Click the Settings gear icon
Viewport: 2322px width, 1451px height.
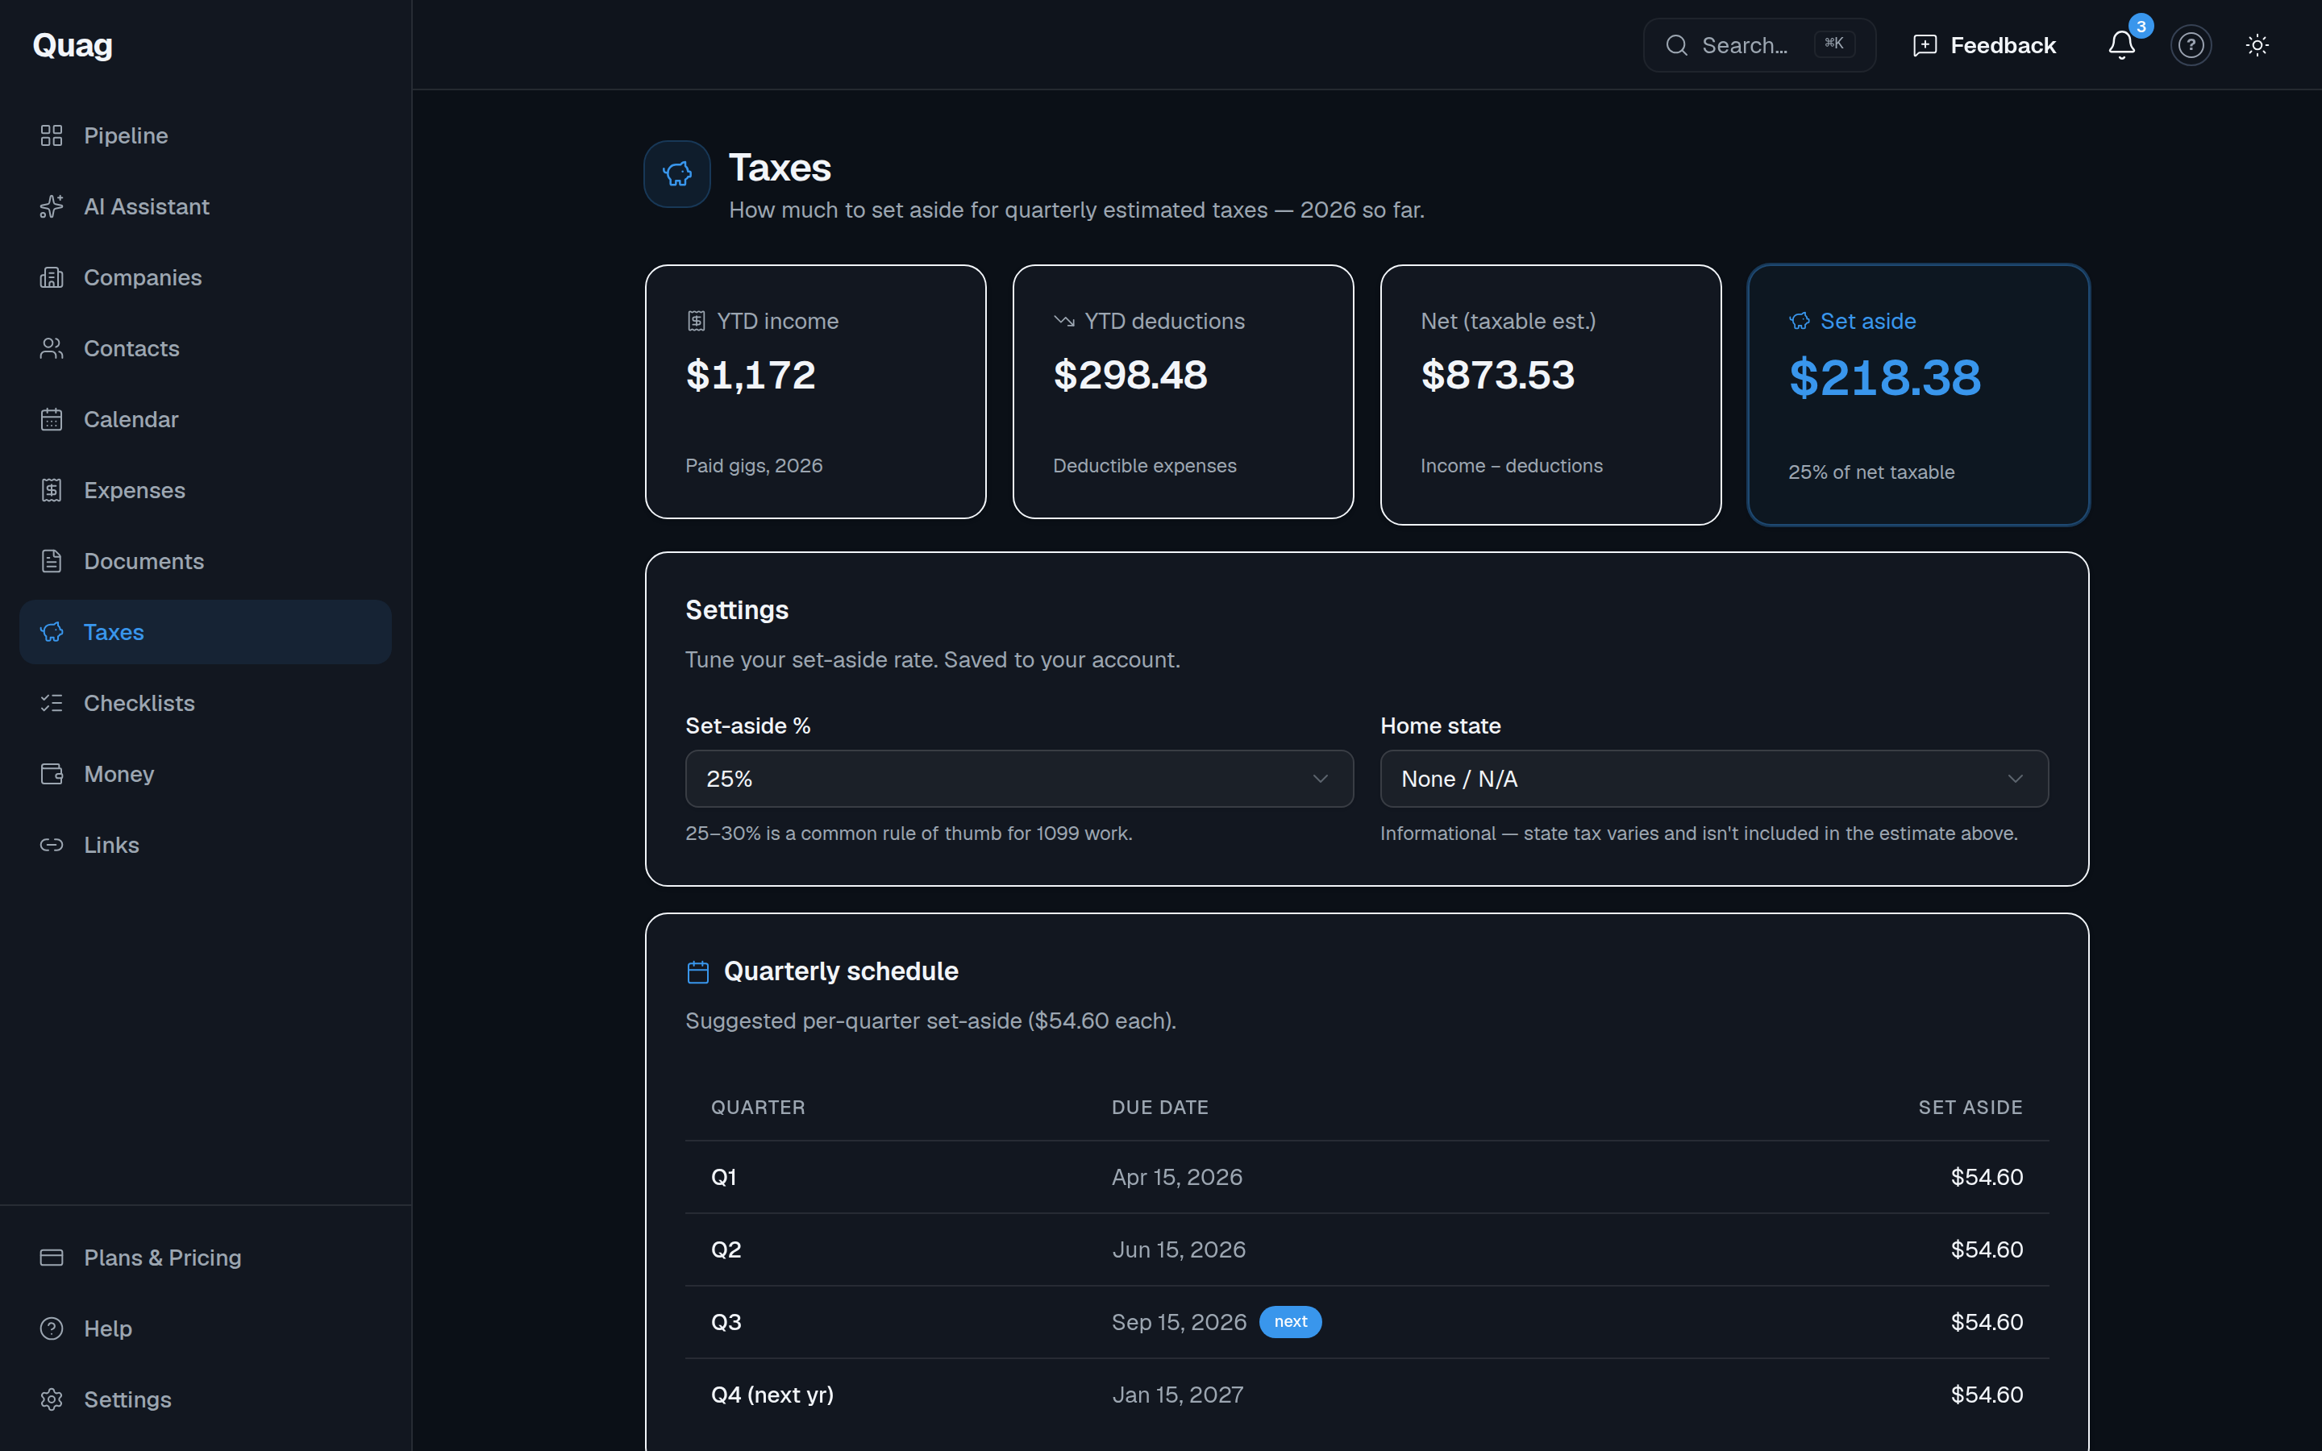point(52,1399)
